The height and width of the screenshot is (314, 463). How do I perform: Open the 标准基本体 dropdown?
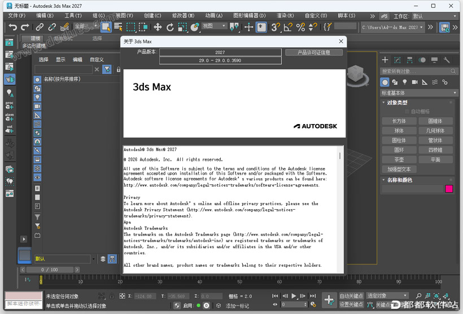point(419,93)
